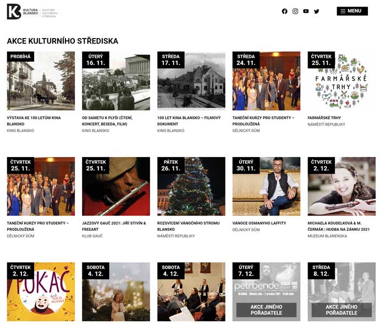The height and width of the screenshot is (324, 385).
Task: Open the Jazzový Gauč flute player image
Action: [116, 186]
